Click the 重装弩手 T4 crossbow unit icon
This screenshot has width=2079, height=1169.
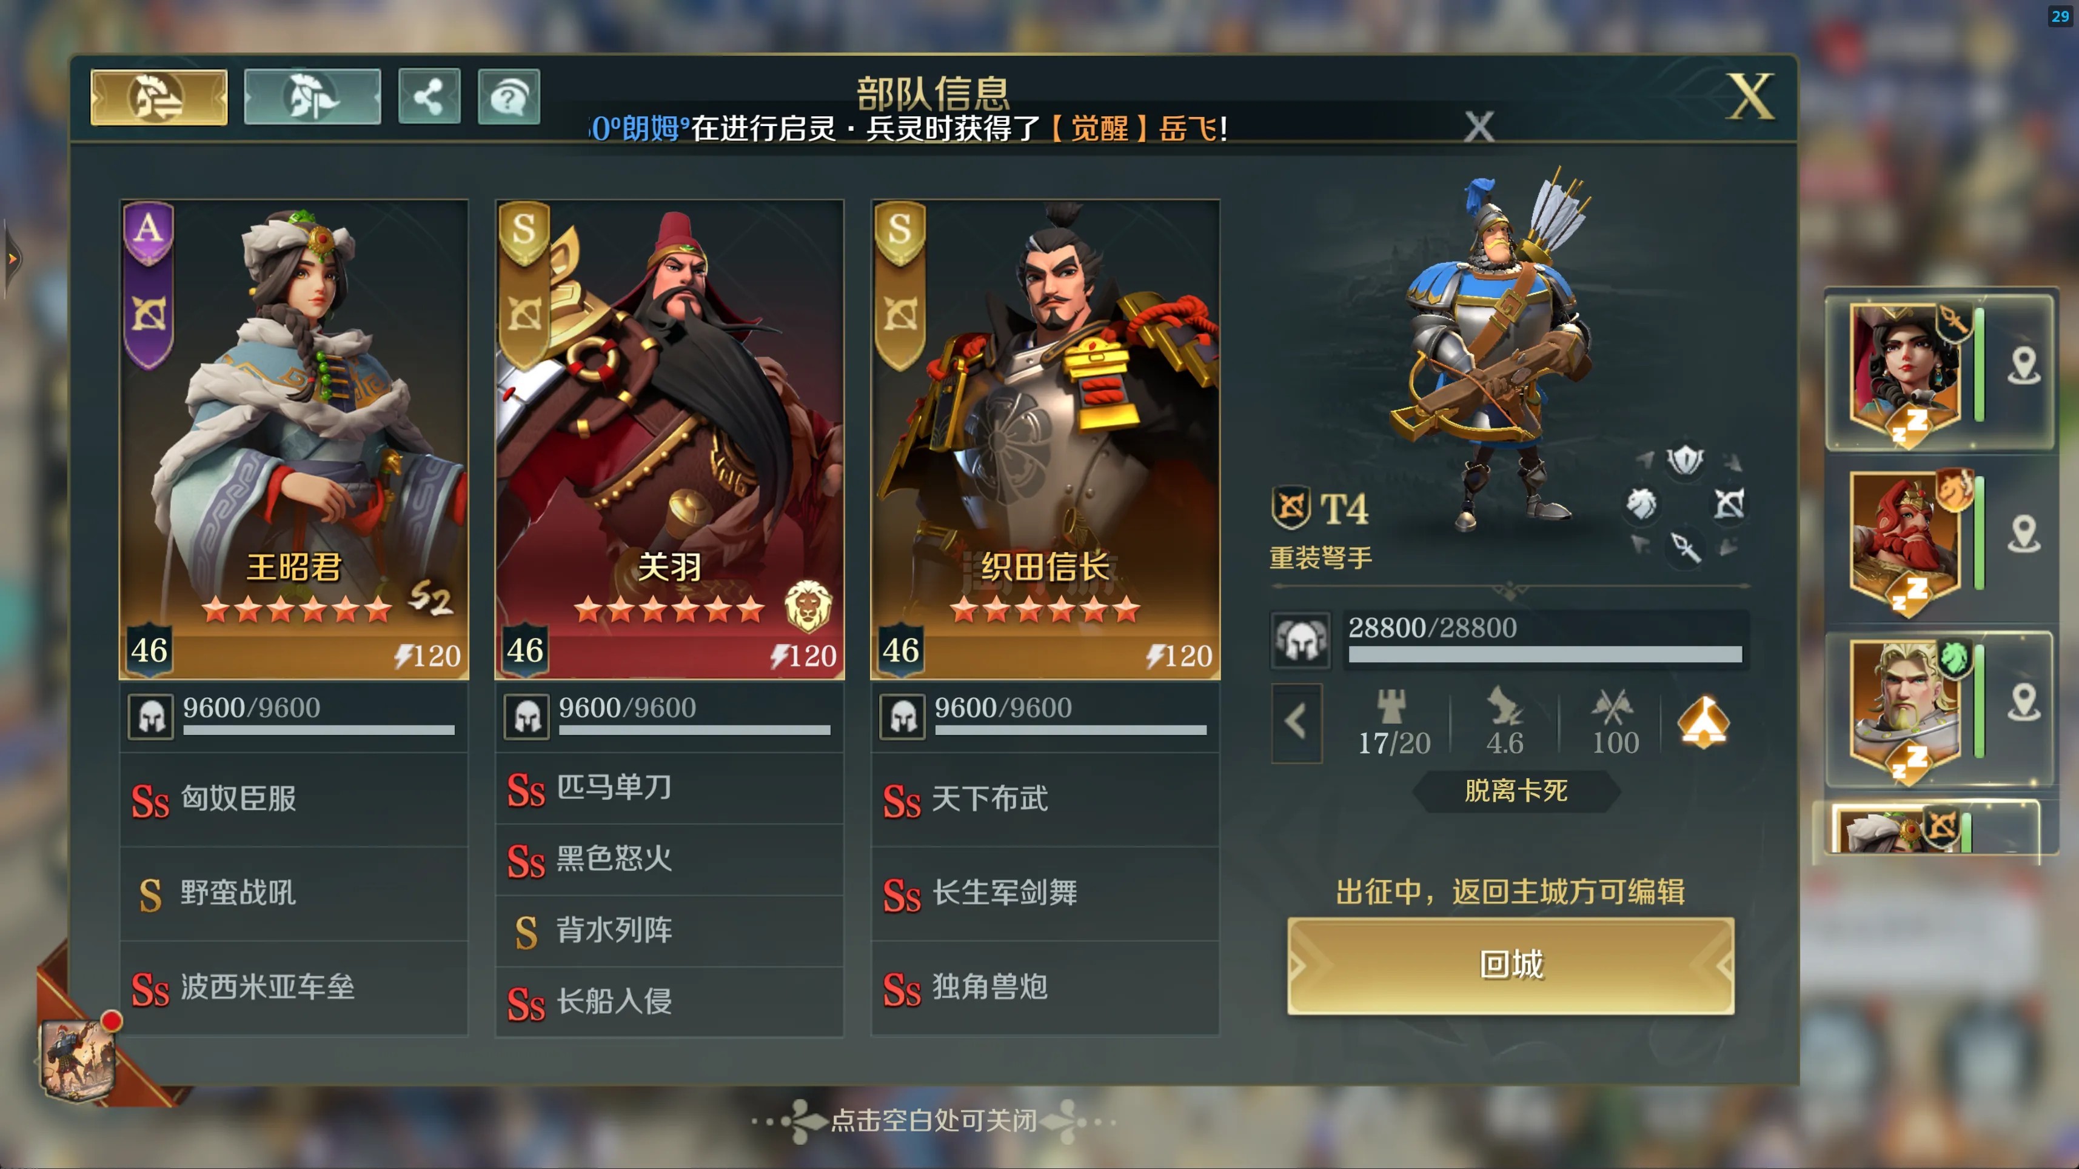click(1290, 508)
